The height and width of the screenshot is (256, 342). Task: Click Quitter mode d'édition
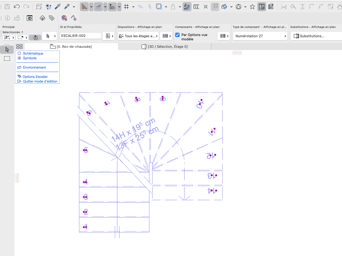[37, 81]
